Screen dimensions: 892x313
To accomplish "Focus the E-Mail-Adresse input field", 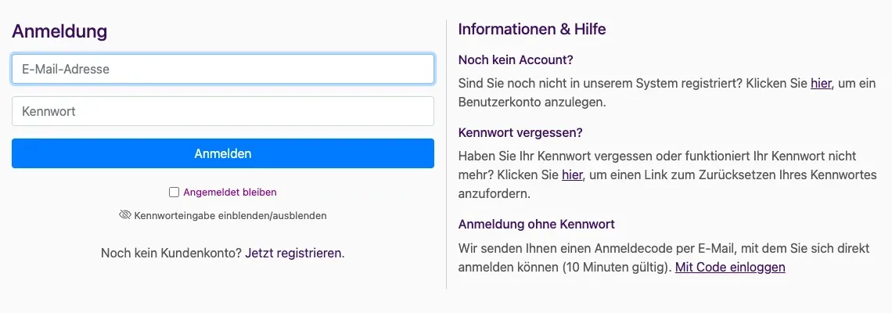I will pyautogui.click(x=223, y=70).
